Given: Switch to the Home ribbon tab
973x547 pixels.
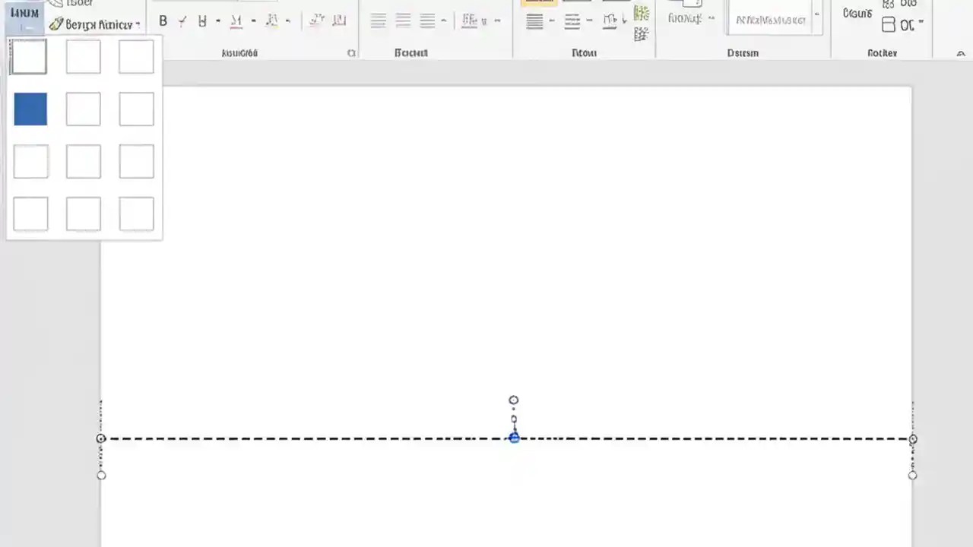Looking at the screenshot, I should 24,13.
